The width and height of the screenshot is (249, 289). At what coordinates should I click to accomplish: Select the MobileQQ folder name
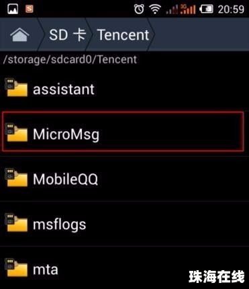(66, 179)
